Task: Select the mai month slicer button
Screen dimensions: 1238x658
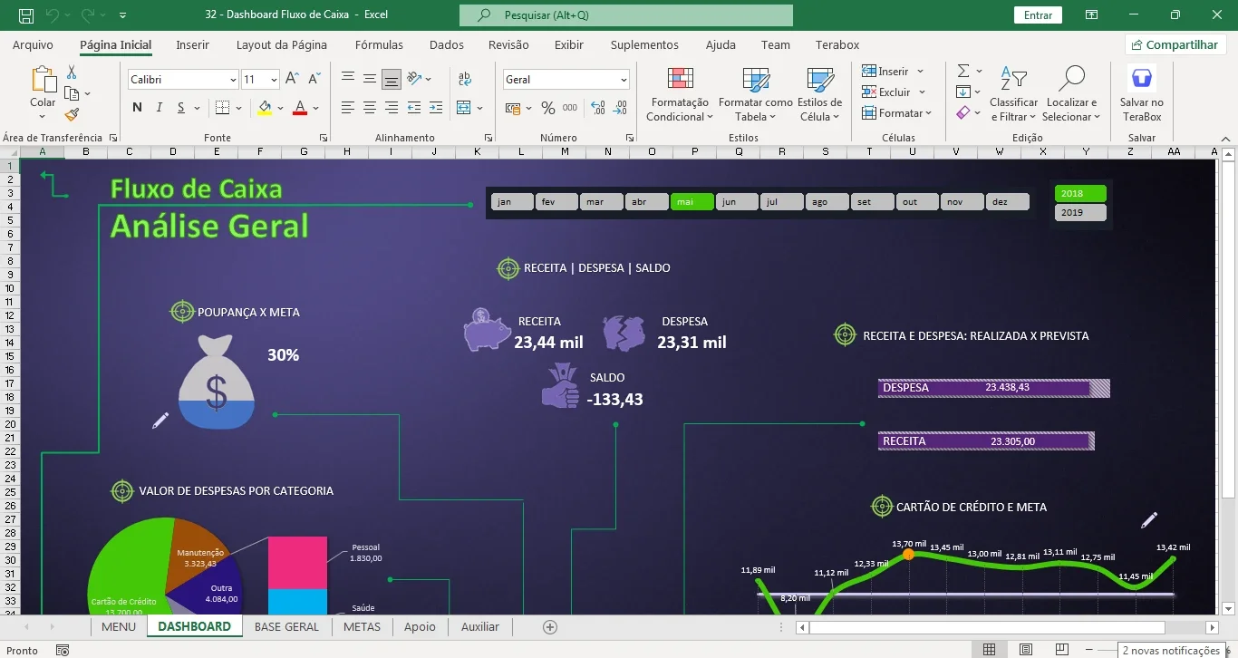Action: click(x=692, y=202)
